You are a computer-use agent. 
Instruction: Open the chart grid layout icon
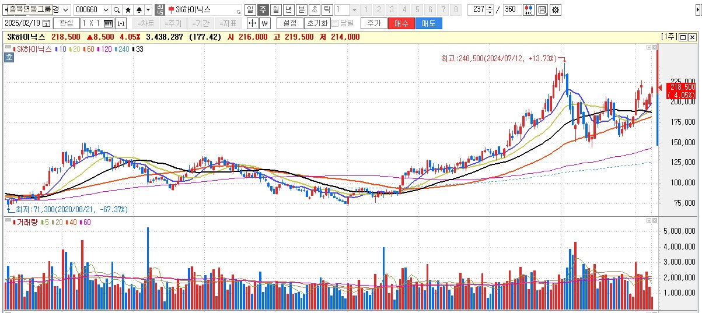tap(109, 24)
